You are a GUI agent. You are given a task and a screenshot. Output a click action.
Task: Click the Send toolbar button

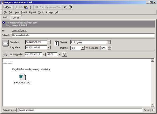click(8, 7)
